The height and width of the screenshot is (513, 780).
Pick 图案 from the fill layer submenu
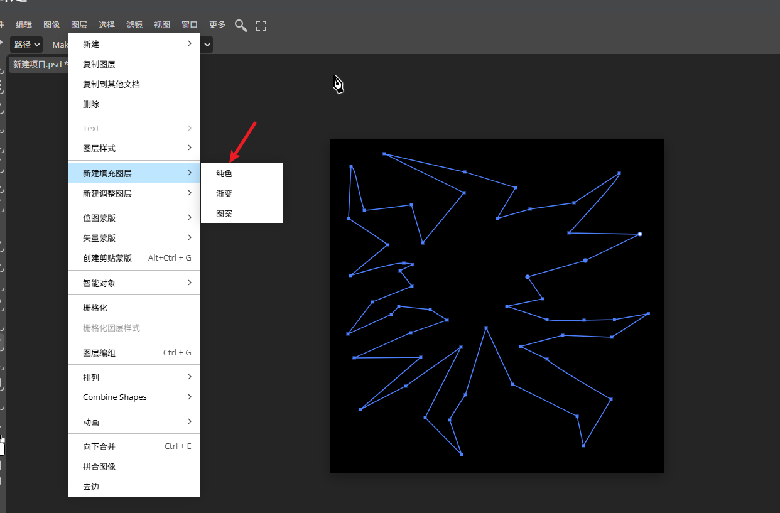tap(242, 213)
